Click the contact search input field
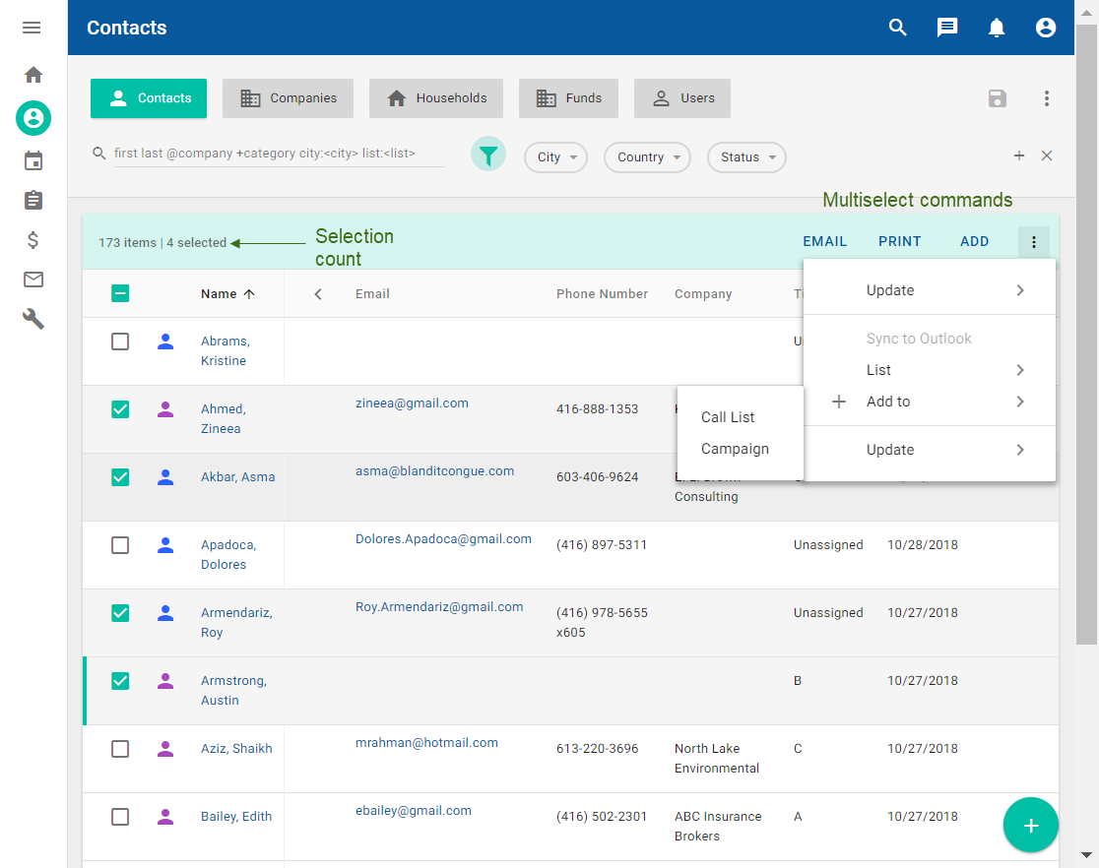 (278, 154)
